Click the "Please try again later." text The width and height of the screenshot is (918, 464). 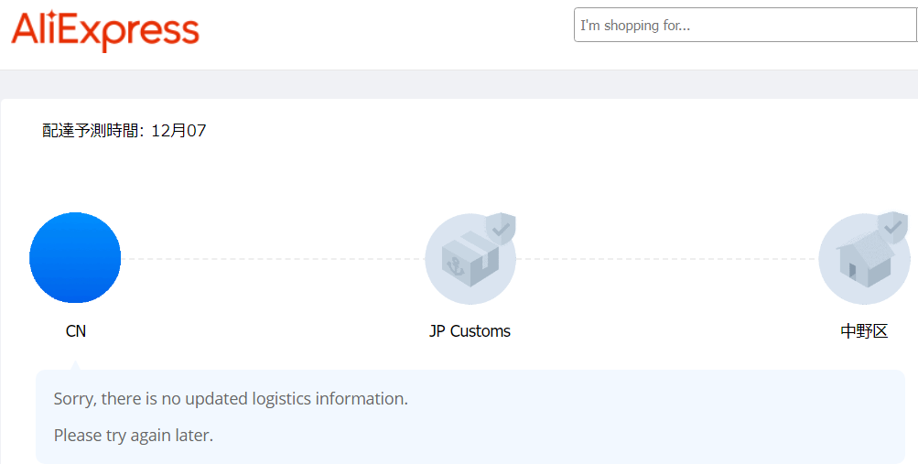coord(134,436)
